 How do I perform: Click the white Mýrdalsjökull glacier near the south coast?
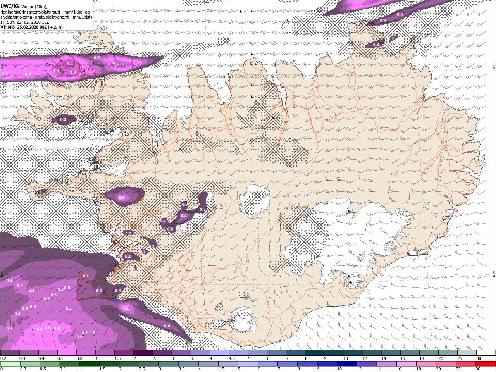tap(242, 320)
